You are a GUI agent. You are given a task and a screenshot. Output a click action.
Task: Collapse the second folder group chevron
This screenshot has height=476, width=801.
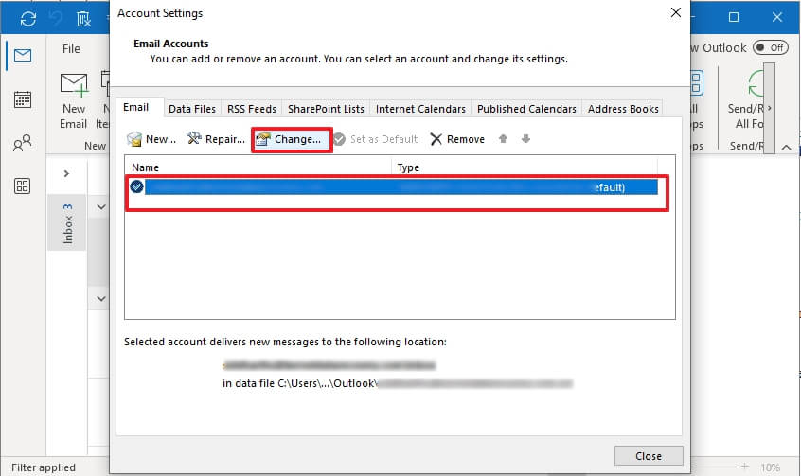[101, 298]
